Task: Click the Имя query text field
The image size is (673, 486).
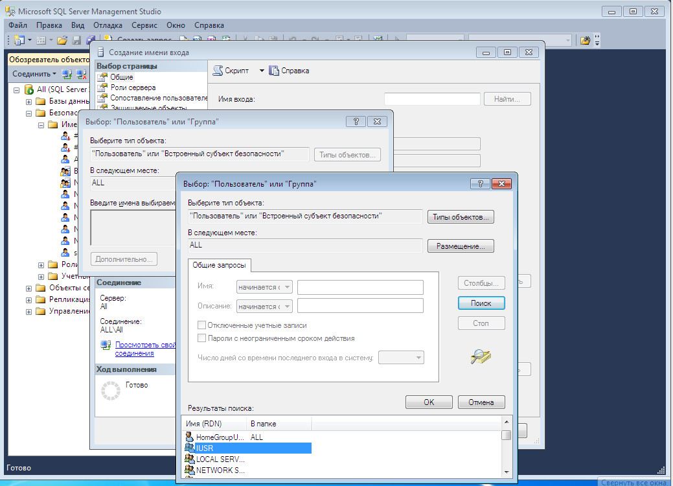Action: (360, 287)
